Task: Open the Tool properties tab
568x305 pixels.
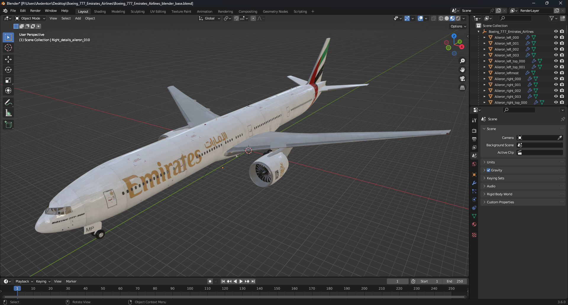Action: coord(474,120)
